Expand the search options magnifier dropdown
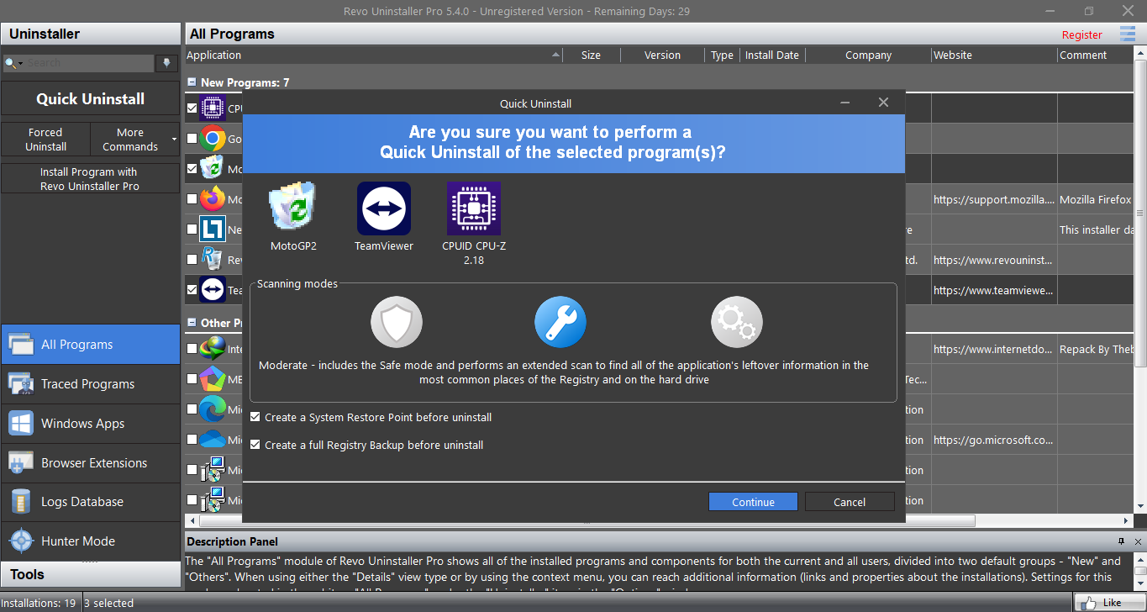The image size is (1147, 612). point(11,63)
